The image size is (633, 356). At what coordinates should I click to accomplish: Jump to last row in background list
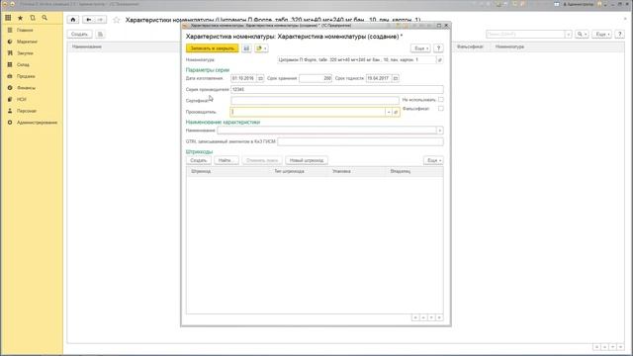(621, 347)
